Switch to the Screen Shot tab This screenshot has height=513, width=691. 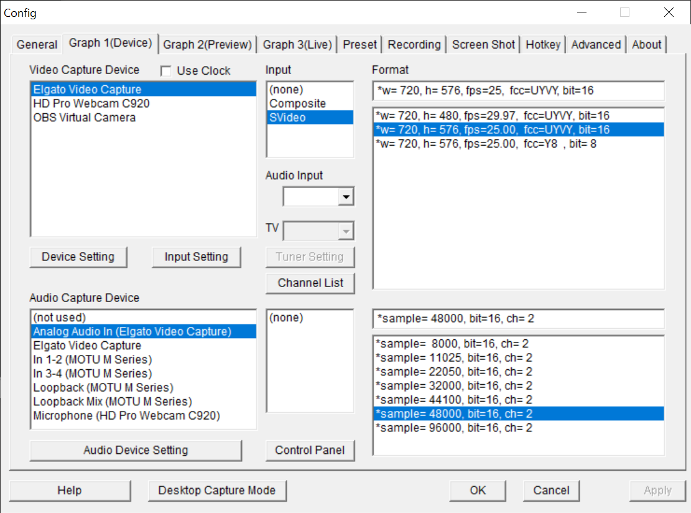[483, 45]
